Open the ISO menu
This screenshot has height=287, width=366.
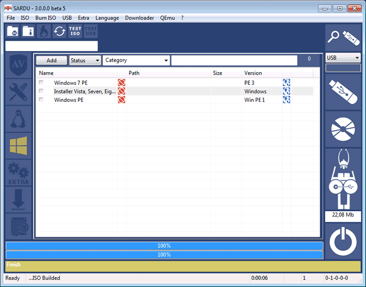click(25, 18)
